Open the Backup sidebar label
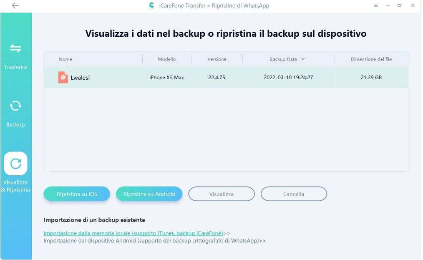 click(x=15, y=125)
